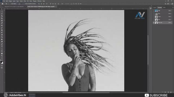
Task: Select the Dodge tool
Action: pyautogui.click(x=2, y=42)
